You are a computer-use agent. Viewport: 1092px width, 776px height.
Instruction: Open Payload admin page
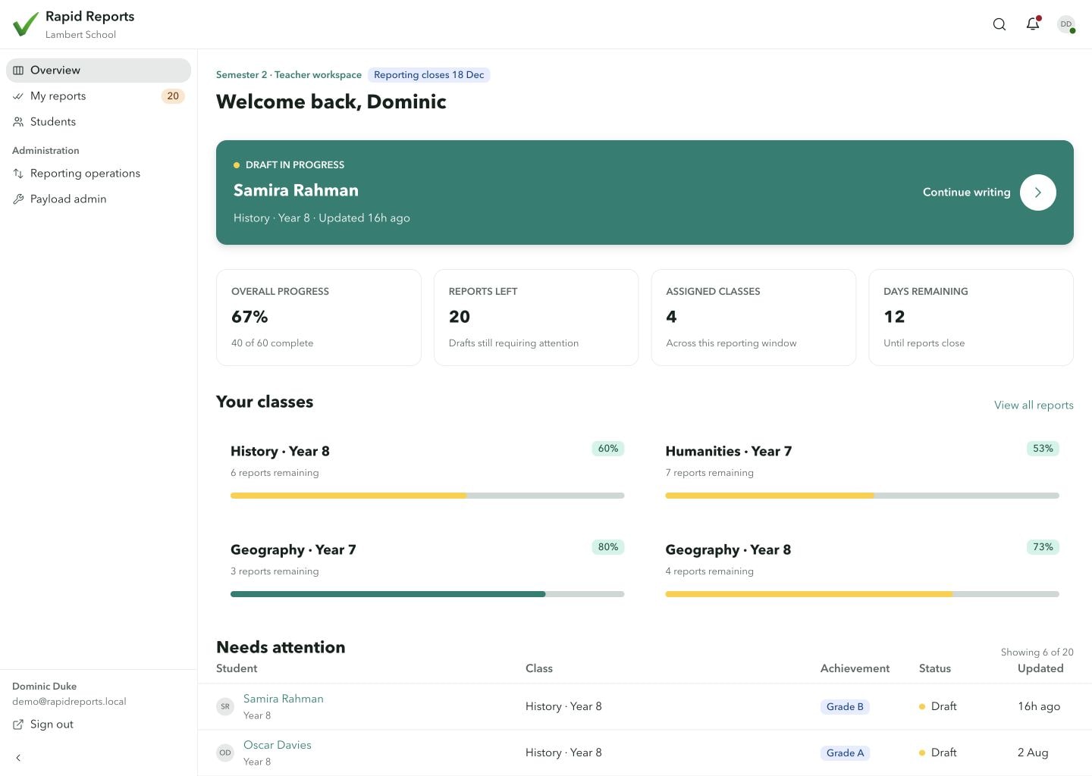(99, 199)
